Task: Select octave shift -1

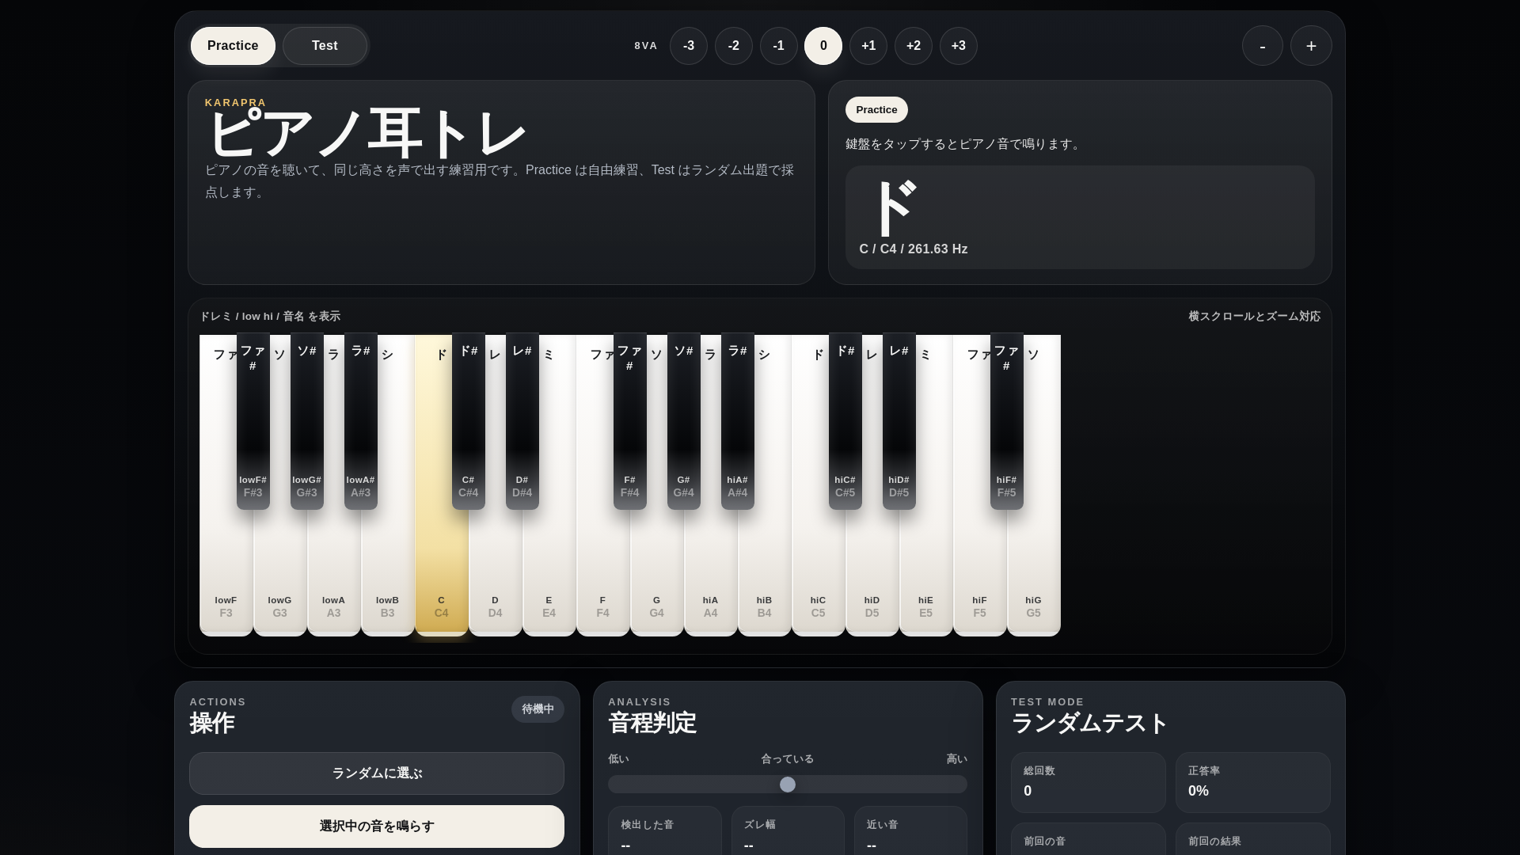Action: click(779, 46)
